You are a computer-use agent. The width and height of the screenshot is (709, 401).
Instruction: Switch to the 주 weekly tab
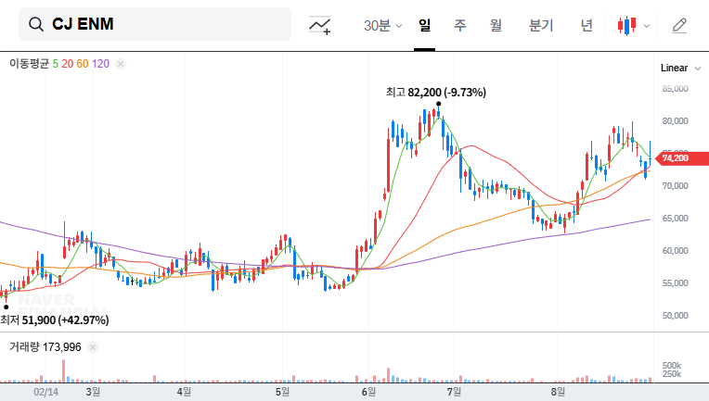pos(460,25)
